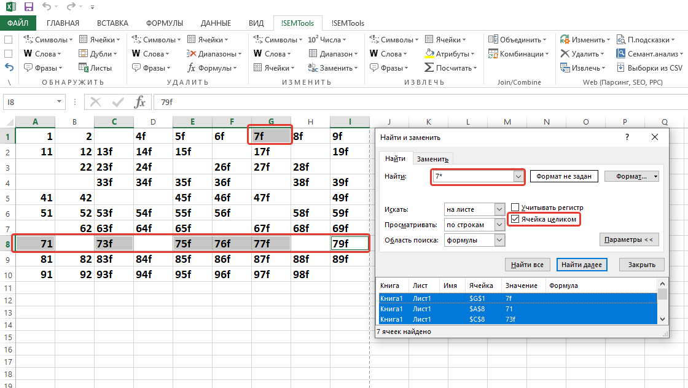Click the Параметры << button
Image resolution: width=688 pixels, height=388 pixels.
(x=628, y=239)
